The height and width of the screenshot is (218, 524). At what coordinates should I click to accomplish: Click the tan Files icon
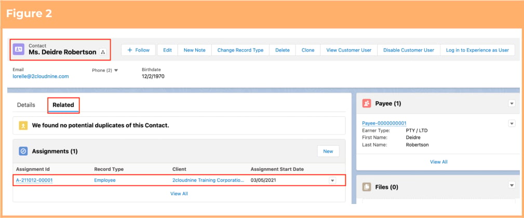[x=367, y=187]
